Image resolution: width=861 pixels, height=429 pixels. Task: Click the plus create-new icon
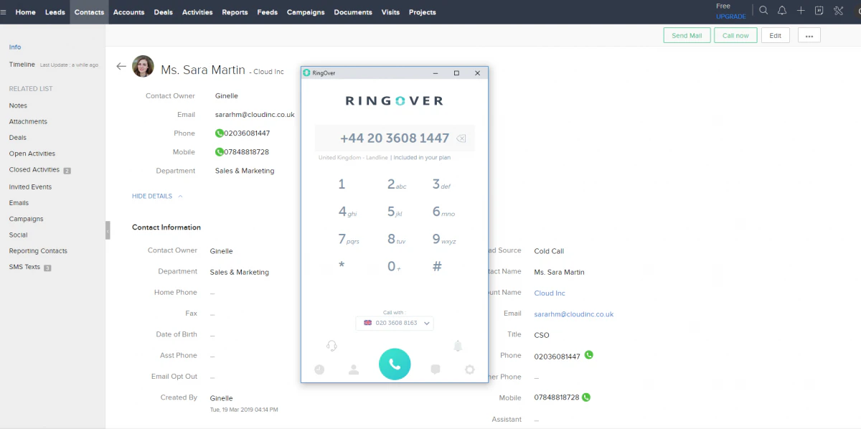pos(801,11)
